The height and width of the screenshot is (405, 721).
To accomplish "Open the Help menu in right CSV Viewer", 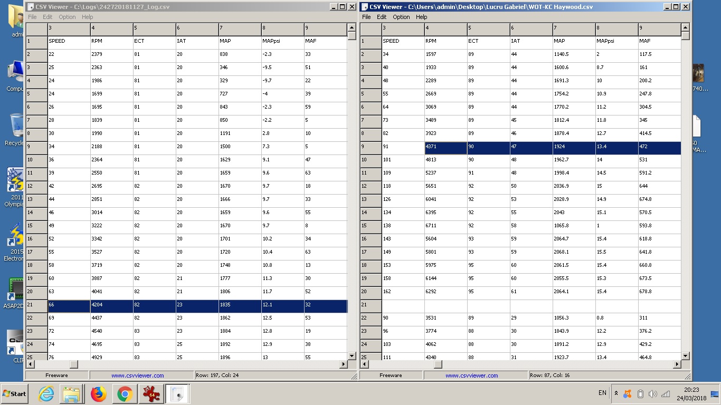I will coord(421,17).
